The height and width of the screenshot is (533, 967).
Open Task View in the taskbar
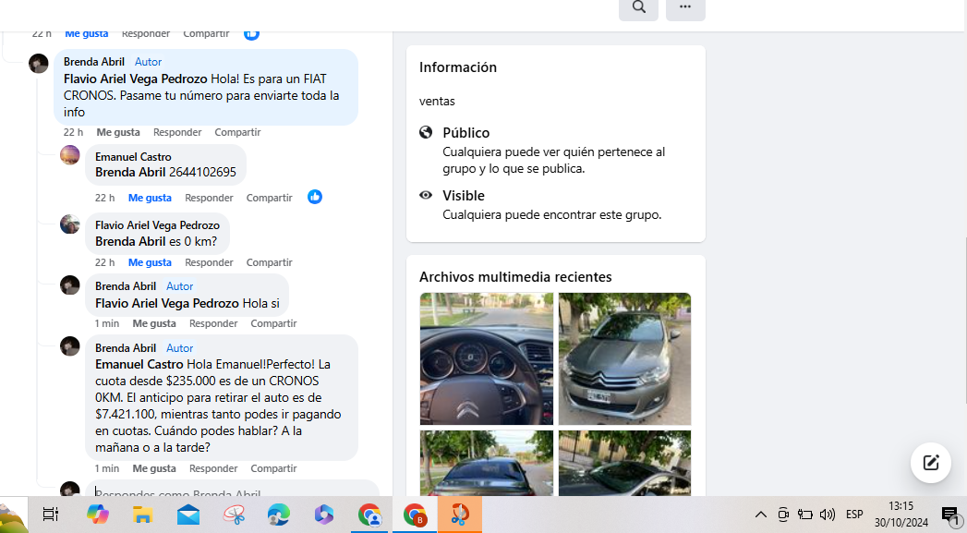(51, 515)
